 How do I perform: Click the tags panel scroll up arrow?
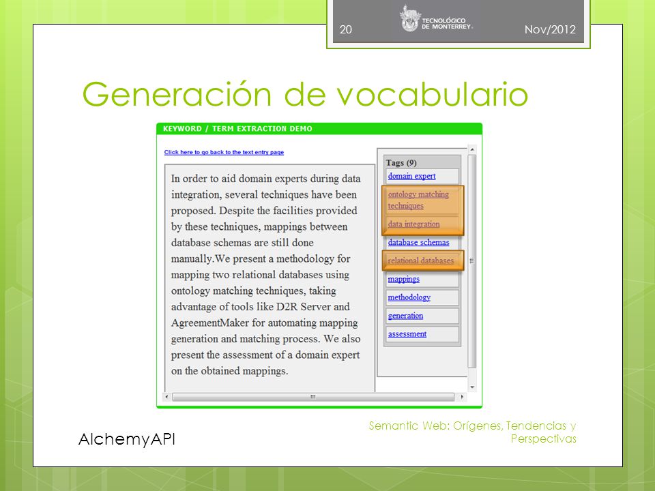click(472, 149)
